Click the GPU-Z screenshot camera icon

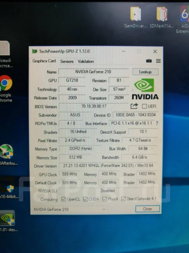coord(149,61)
